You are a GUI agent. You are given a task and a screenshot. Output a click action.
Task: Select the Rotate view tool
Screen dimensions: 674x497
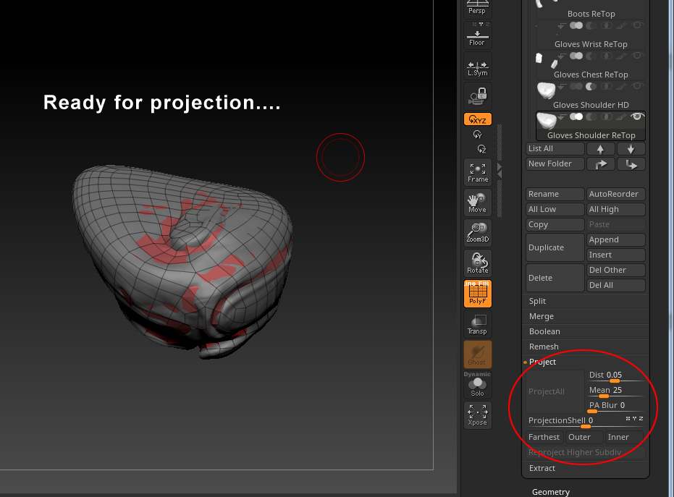(x=478, y=263)
